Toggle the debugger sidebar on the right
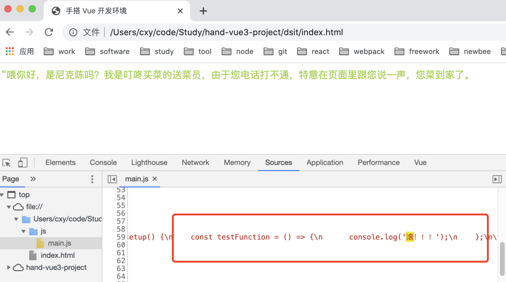Screen dimensions: 506x282 pos(497,179)
